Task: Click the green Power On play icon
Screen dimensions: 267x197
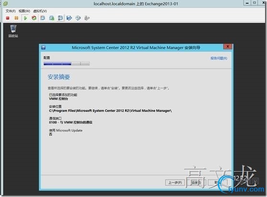Action: [25, 18]
